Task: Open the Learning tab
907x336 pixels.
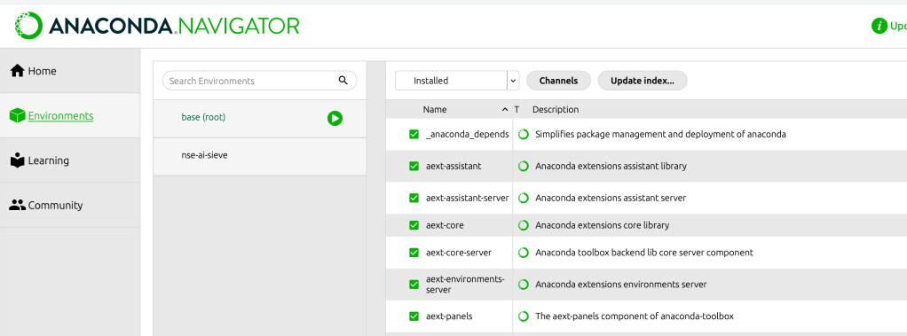Action: (70, 160)
